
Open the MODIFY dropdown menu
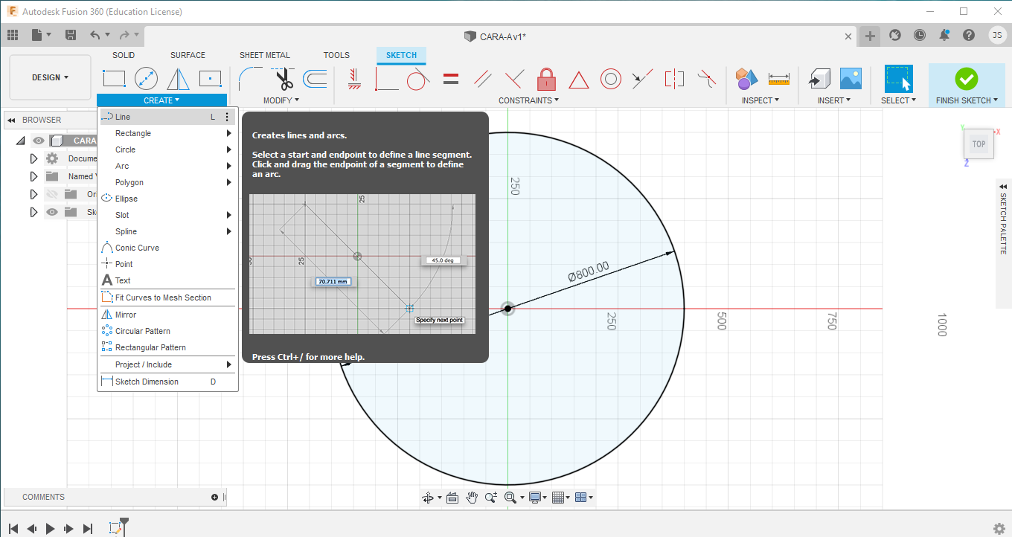[x=281, y=100]
